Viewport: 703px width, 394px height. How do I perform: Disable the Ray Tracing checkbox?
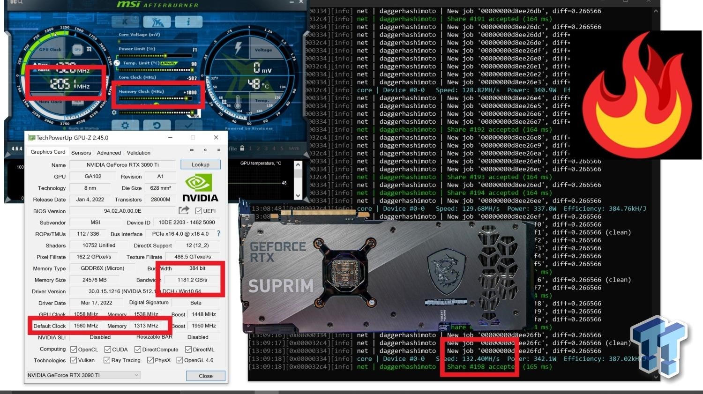pyautogui.click(x=108, y=360)
